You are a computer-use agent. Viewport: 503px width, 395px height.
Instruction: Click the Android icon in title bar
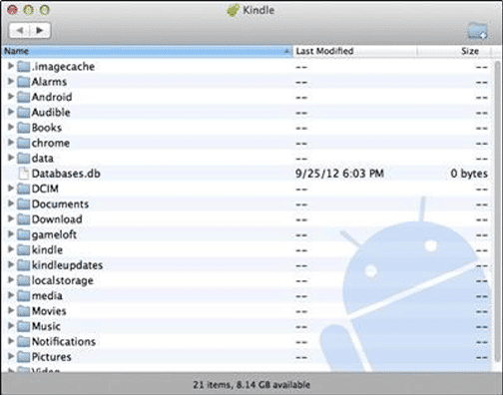pos(233,10)
